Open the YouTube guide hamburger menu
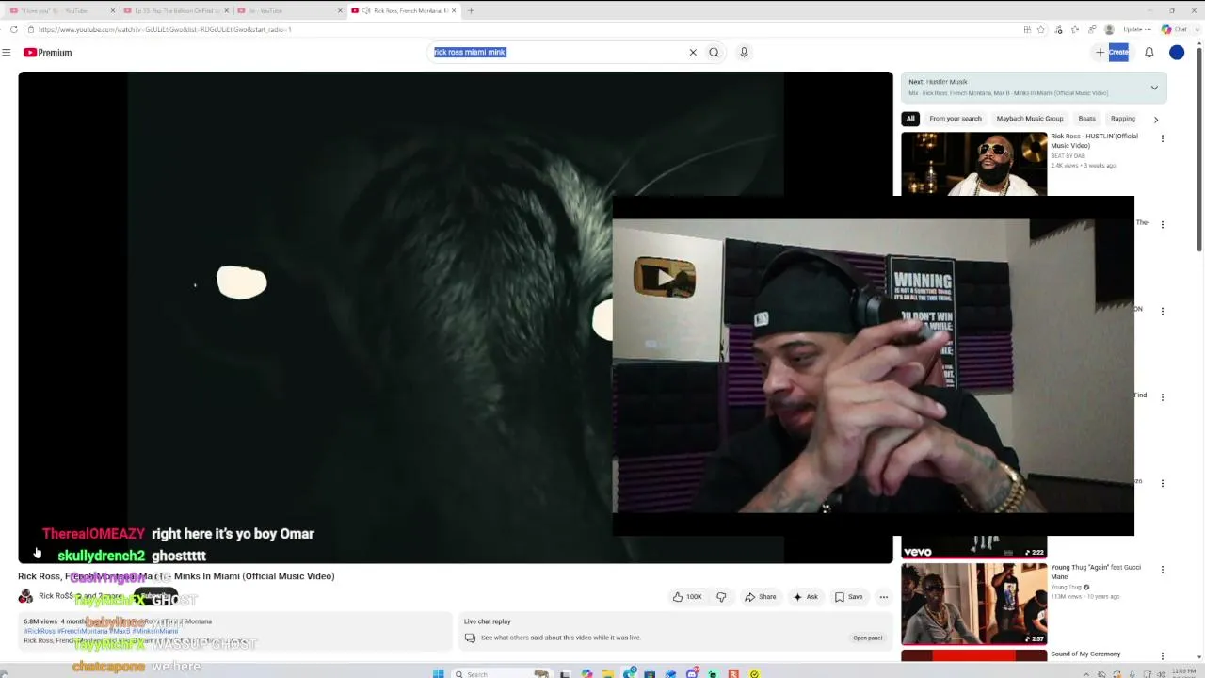 (x=7, y=53)
